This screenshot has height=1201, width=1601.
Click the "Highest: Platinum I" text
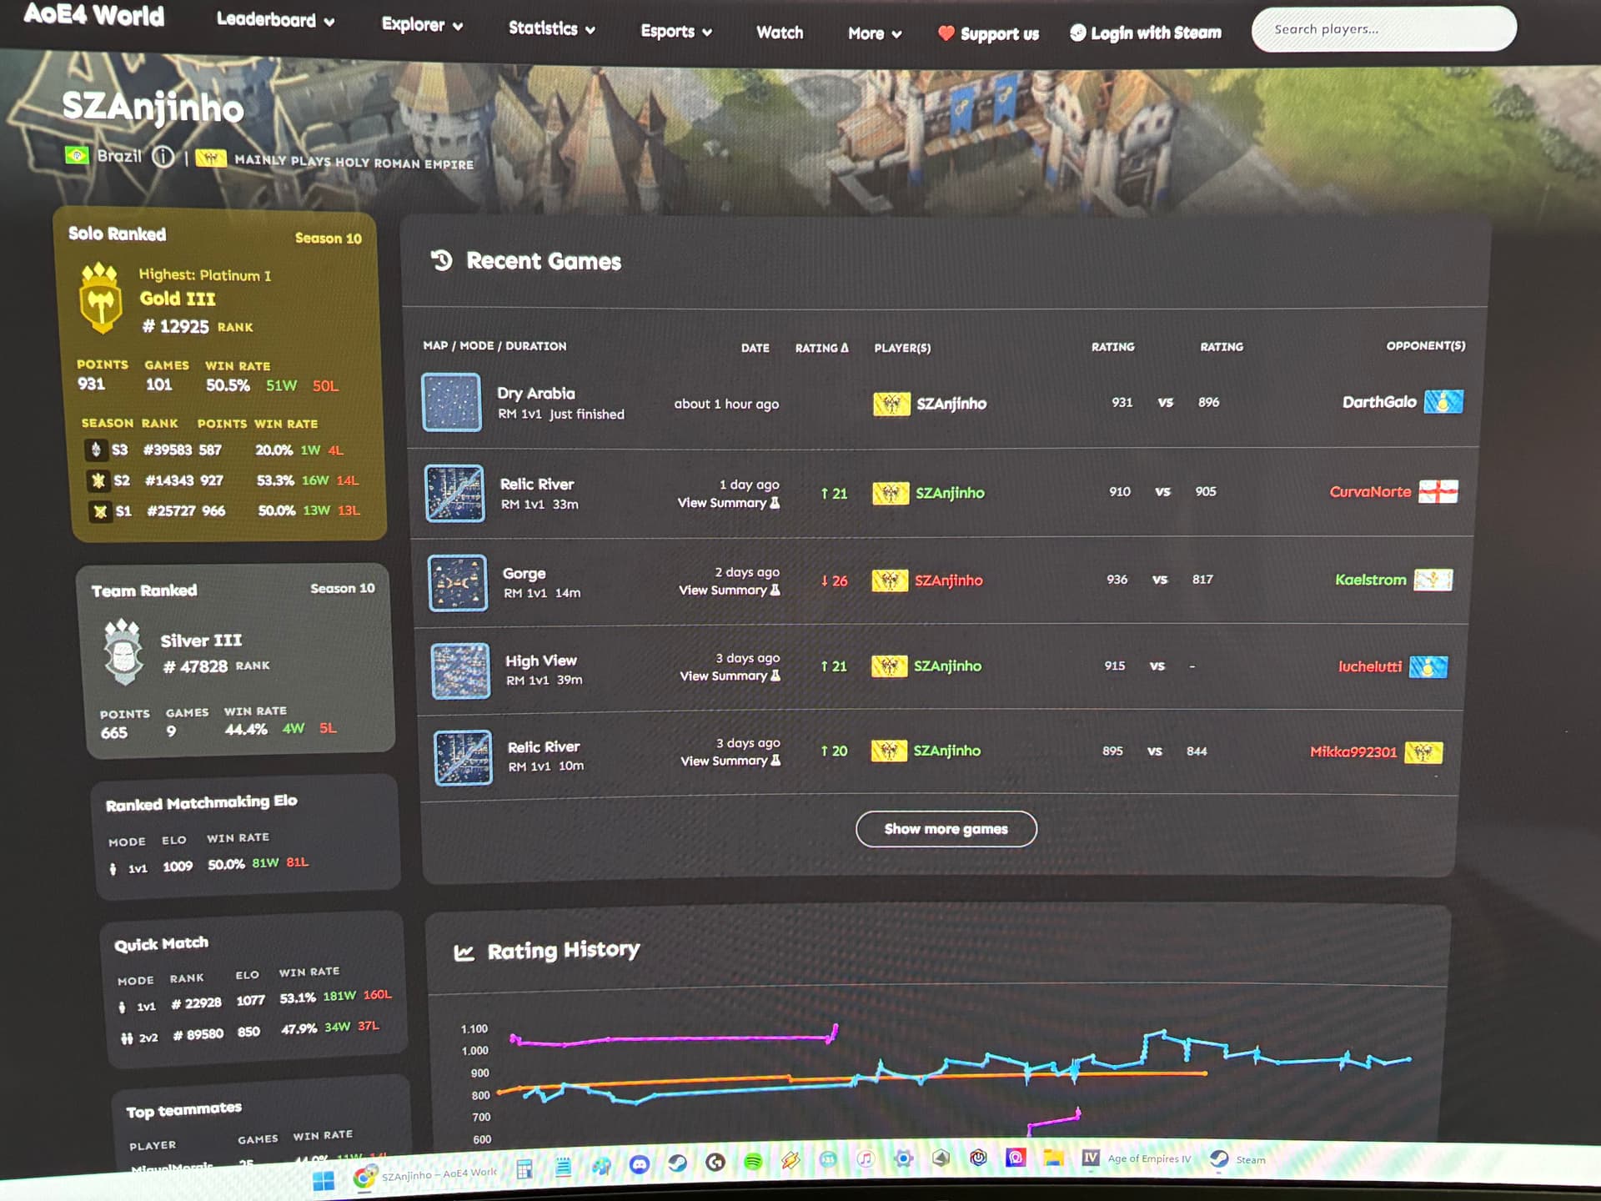[204, 275]
